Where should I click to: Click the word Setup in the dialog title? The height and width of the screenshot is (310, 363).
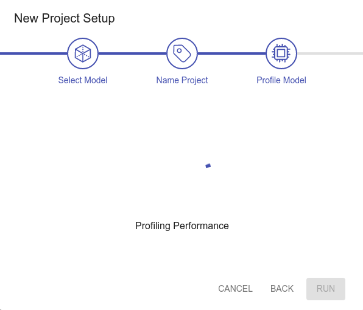click(99, 18)
